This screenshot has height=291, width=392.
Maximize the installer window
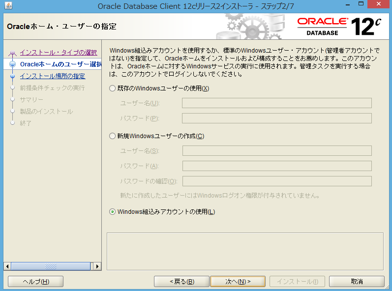[x=361, y=4]
